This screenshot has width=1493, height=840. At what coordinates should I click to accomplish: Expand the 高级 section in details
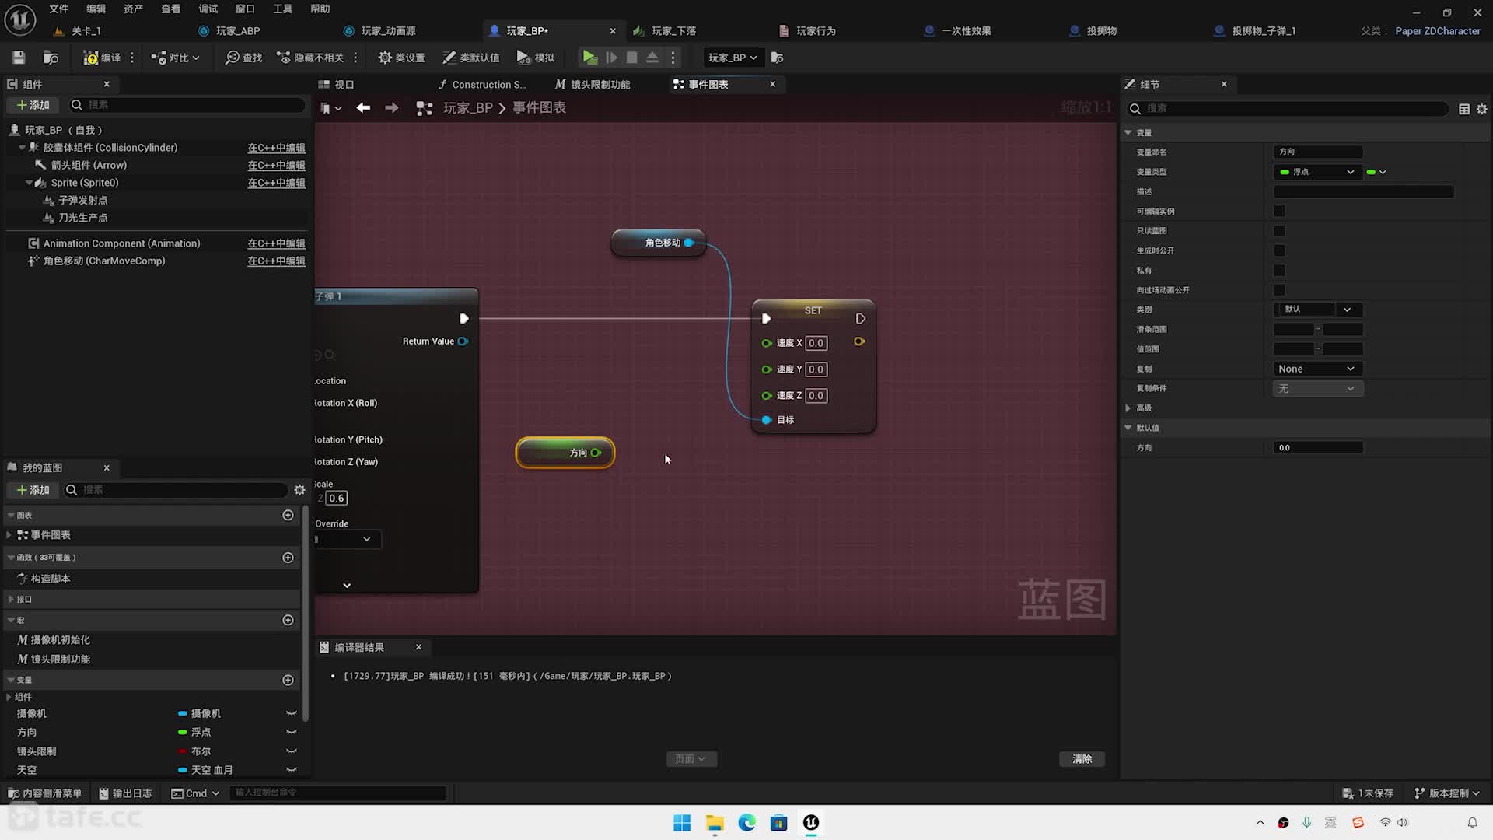tap(1128, 408)
